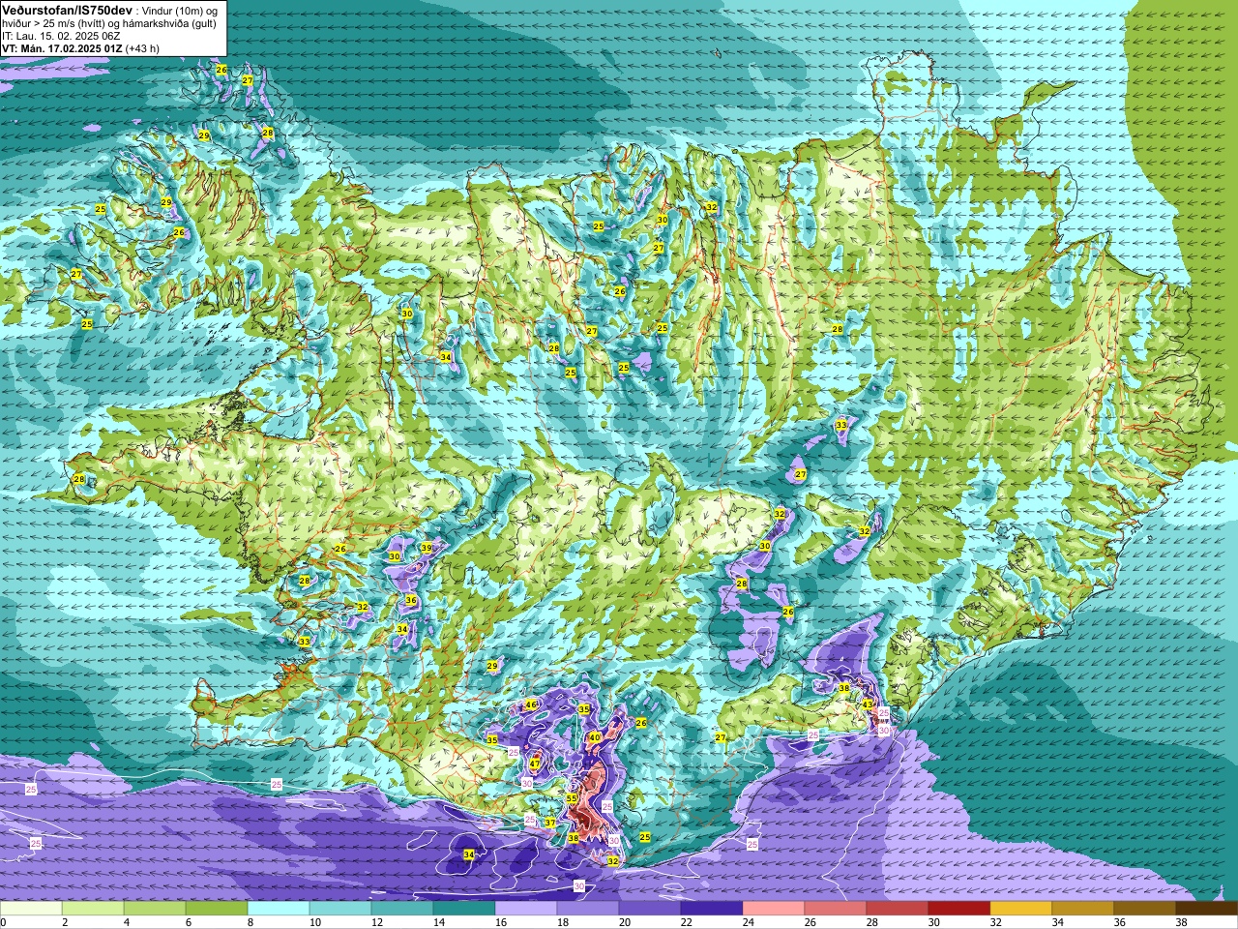Select the "4" tick label on colour scale

click(127, 922)
